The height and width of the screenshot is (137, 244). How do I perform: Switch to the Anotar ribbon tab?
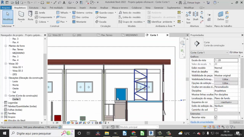[x=93, y=8]
